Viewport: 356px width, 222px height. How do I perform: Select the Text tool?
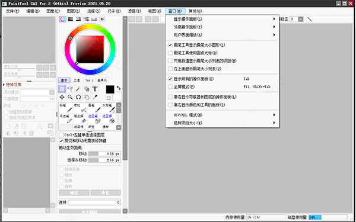pos(95,89)
